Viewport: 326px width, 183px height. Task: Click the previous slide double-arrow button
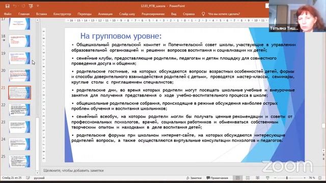323,155
